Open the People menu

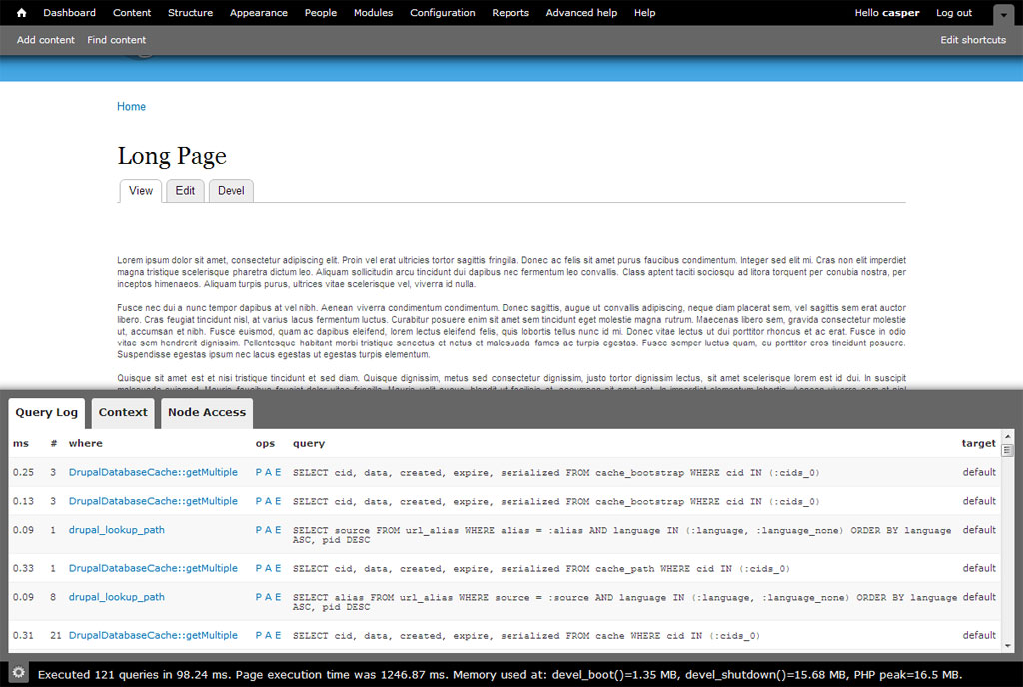pos(321,12)
